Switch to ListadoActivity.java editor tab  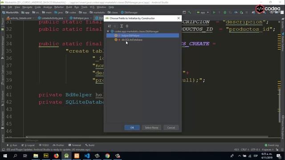(52, 18)
